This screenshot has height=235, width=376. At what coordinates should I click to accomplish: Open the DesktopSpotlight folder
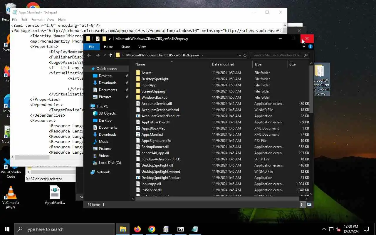coord(155,79)
